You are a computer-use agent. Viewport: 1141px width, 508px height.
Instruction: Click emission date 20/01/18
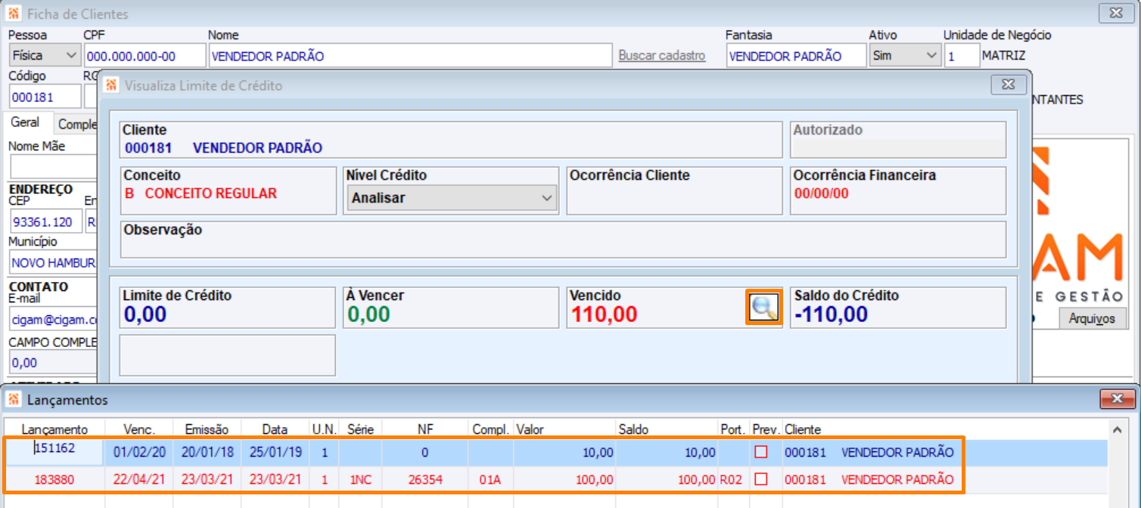[207, 452]
